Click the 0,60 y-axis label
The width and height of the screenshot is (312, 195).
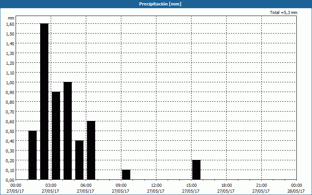click(10, 121)
